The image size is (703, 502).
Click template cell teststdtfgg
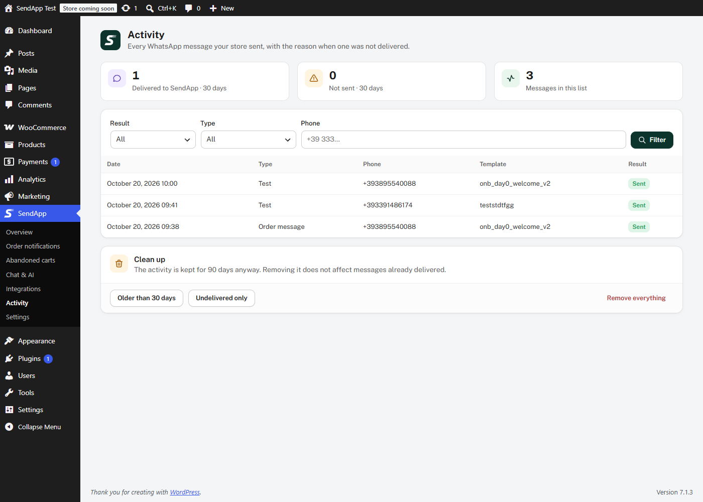point(497,205)
